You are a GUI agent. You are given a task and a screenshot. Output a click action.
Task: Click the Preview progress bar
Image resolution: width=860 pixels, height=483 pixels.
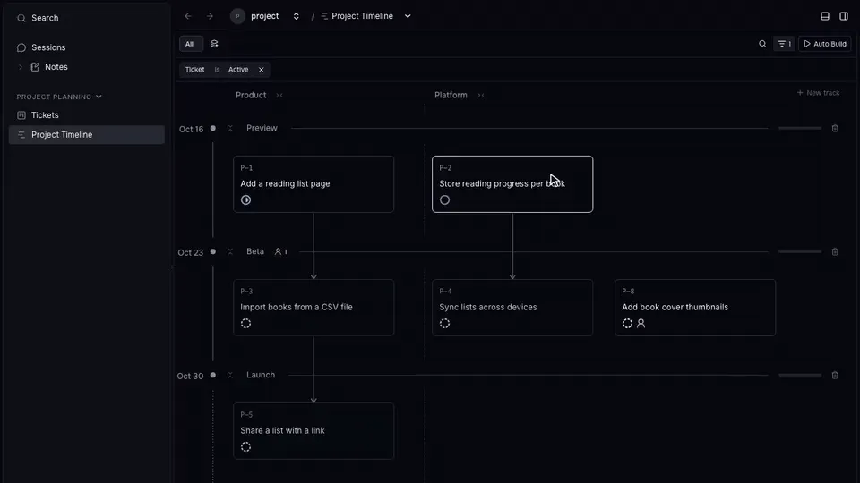tap(800, 129)
